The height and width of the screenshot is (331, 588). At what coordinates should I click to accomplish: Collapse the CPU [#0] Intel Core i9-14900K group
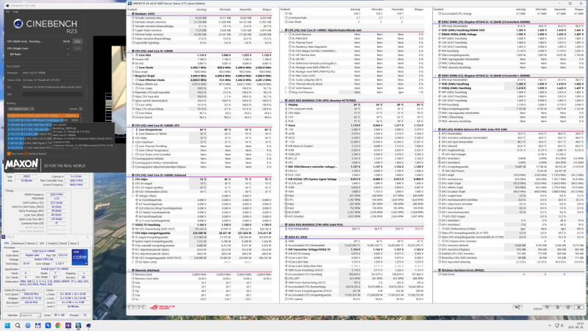tap(129, 51)
